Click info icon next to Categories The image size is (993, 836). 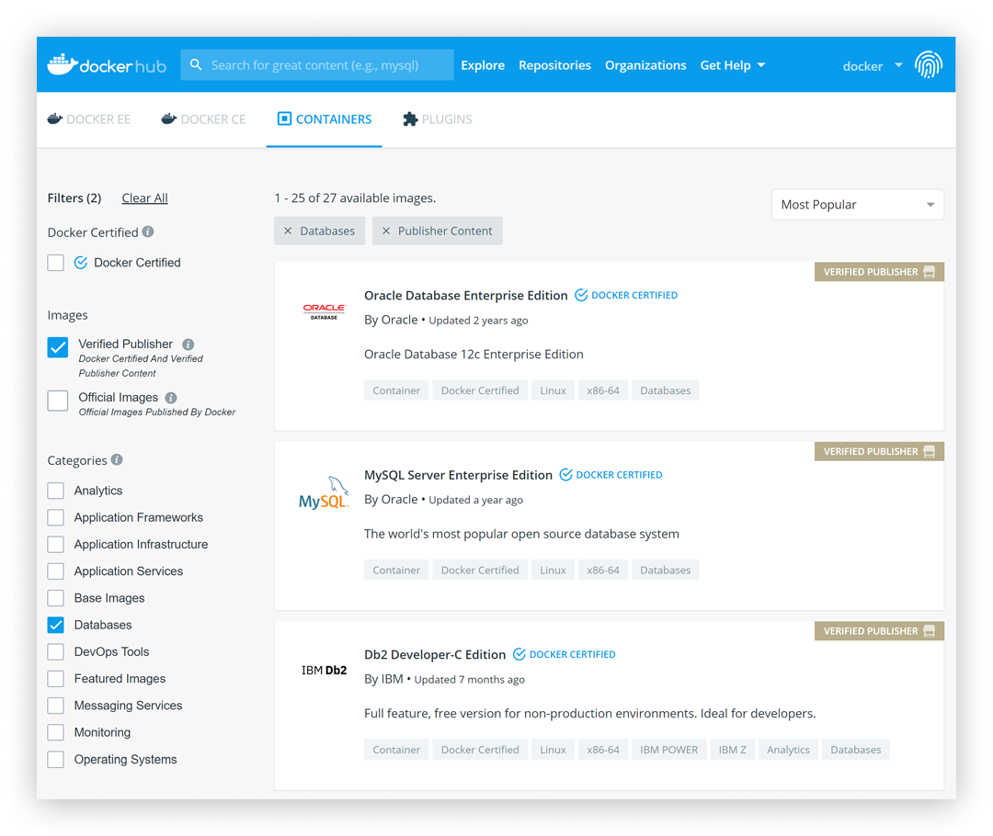(x=117, y=459)
